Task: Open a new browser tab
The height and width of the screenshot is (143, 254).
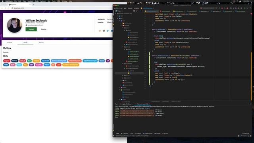Action: click(x=34, y=5)
